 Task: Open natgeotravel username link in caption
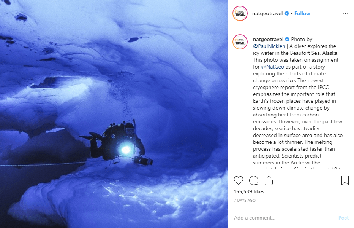point(268,39)
